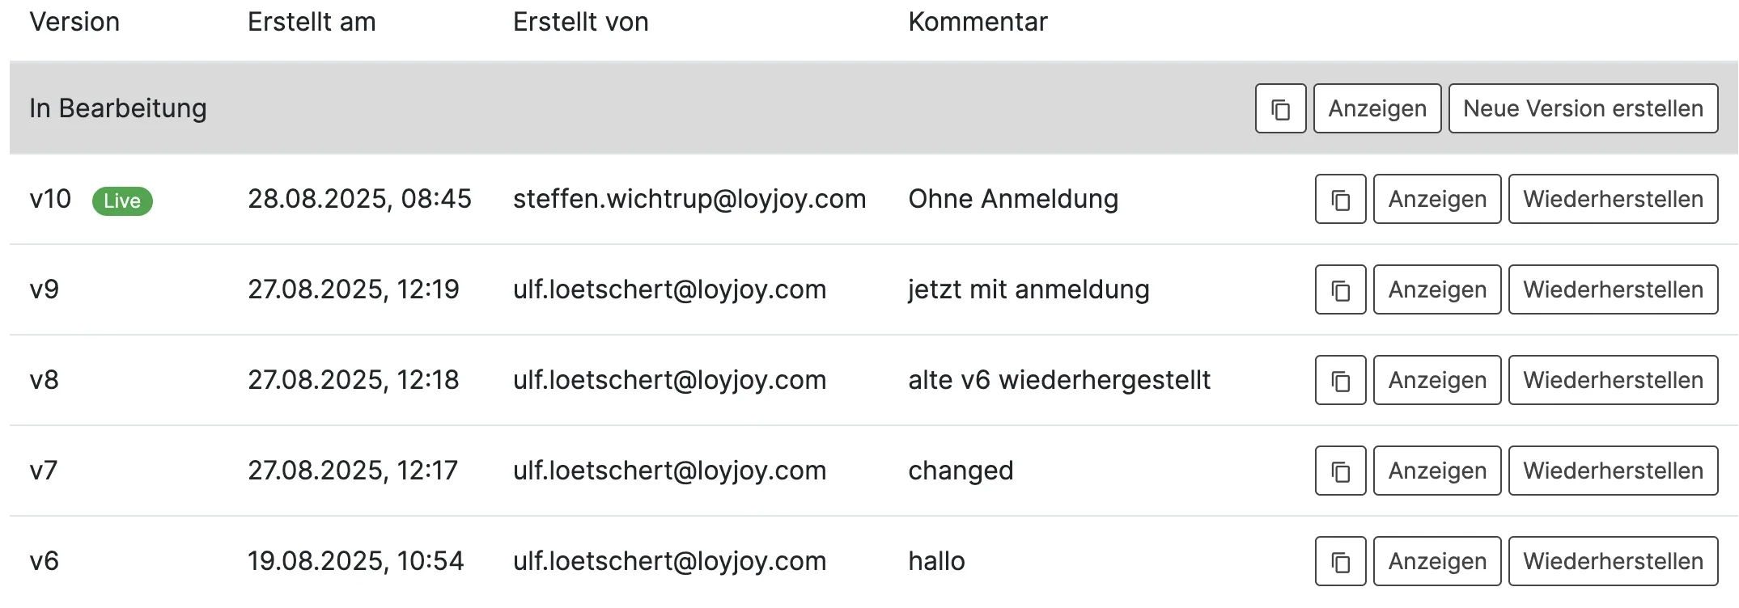Restore v8 using Wiederherstellen
The height and width of the screenshot is (608, 1739).
click(1613, 380)
